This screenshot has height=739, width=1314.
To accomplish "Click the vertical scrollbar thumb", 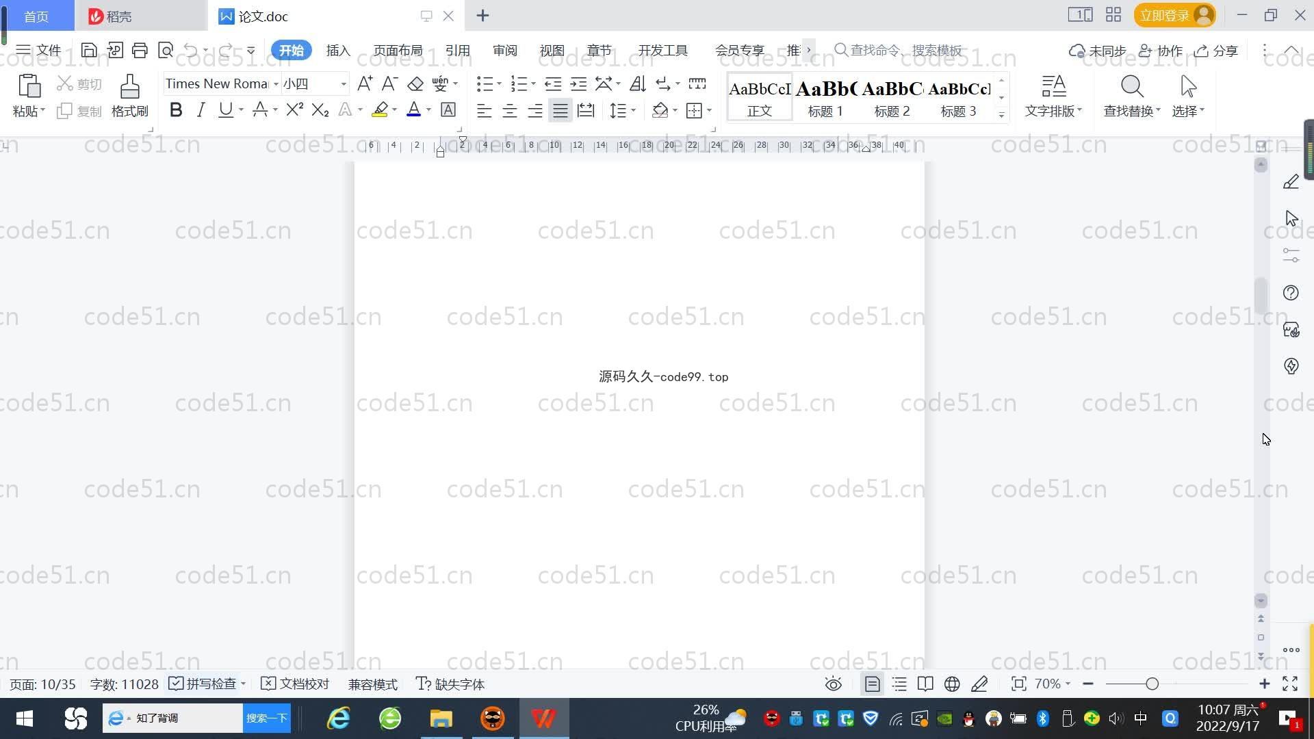I will (x=1261, y=296).
